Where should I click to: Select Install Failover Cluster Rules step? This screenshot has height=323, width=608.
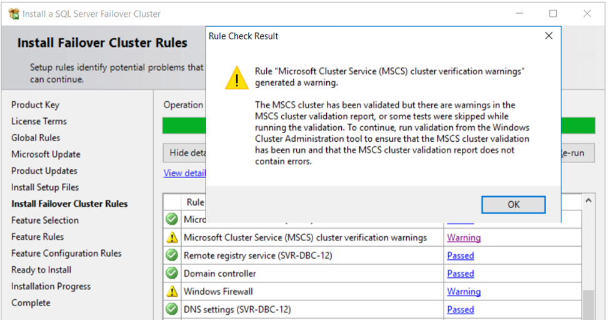(69, 204)
